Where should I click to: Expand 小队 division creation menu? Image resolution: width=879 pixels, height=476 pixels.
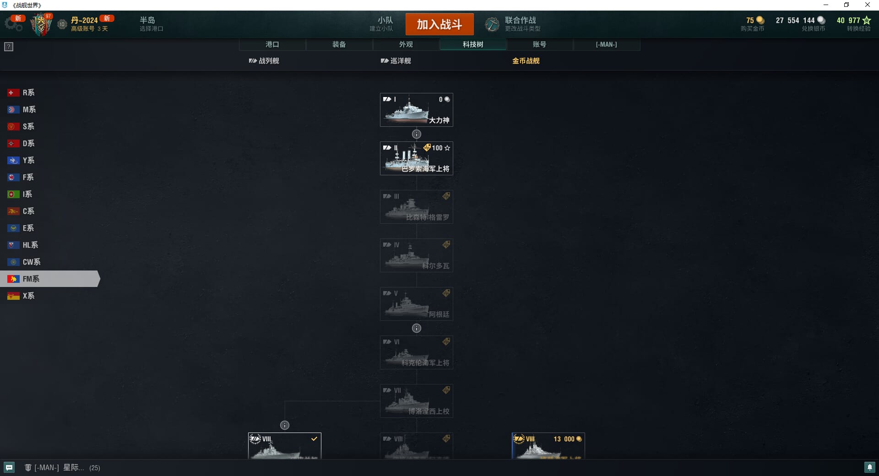tap(381, 24)
